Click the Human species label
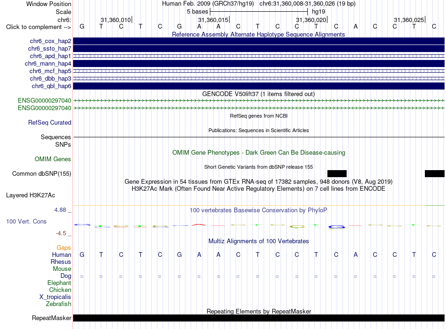445x329 pixels. pos(61,254)
